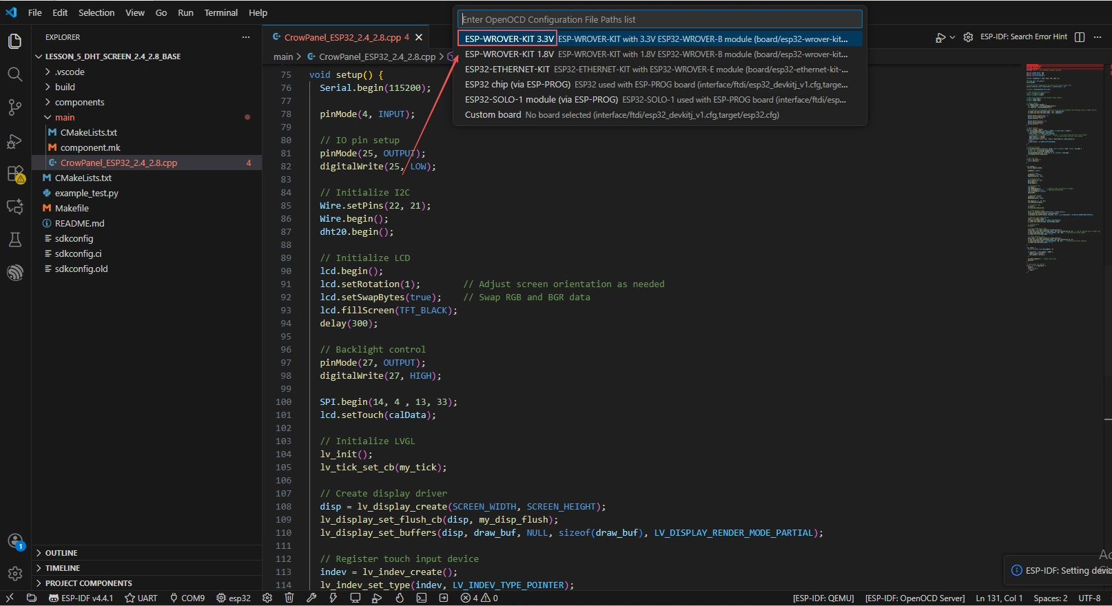Expand the OUTLINE section

[x=61, y=553]
